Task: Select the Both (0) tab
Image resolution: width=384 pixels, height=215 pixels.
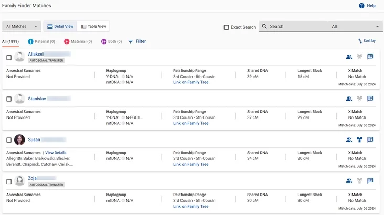Action: pyautogui.click(x=111, y=41)
